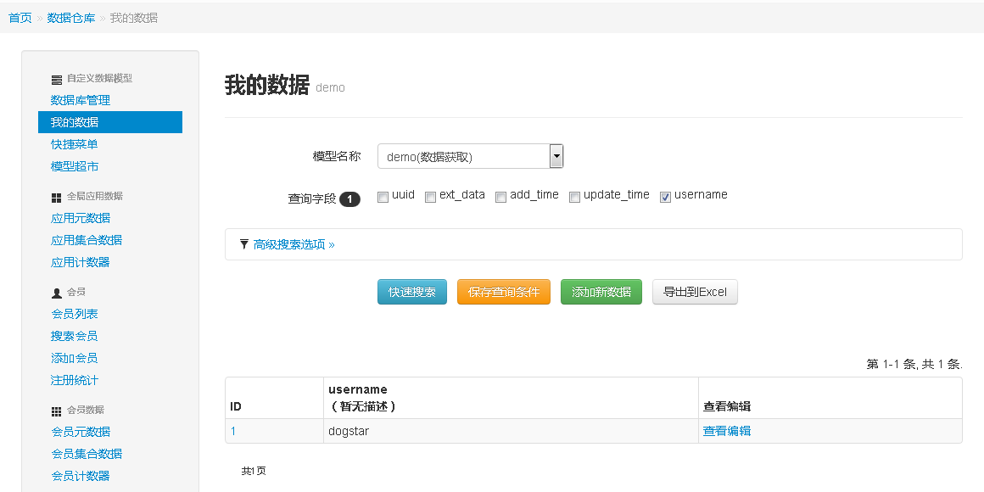Viewport: 984px width, 492px height.
Task: Tick the ext_data checkbox
Action: point(431,197)
